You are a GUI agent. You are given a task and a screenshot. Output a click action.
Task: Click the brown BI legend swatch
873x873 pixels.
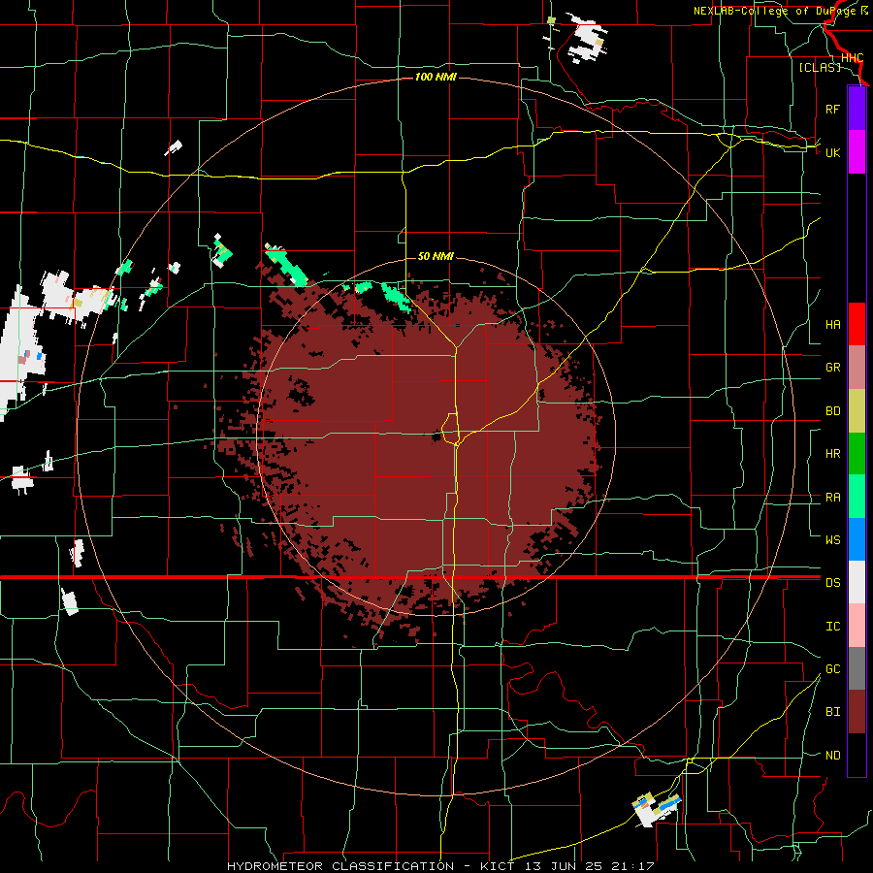[x=857, y=712]
